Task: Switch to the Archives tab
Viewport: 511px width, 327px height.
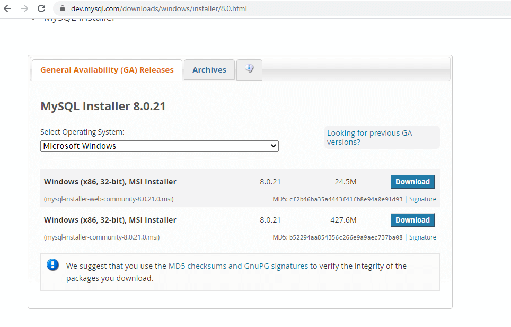Action: (x=209, y=69)
